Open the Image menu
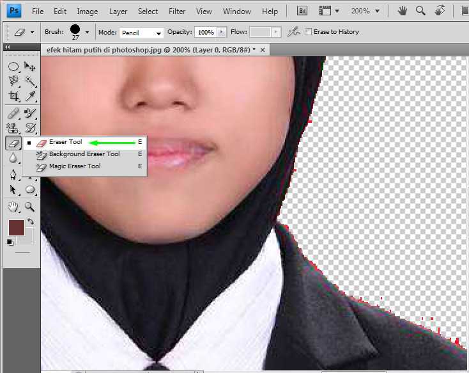Screen dimensions: 469x373 88,12
